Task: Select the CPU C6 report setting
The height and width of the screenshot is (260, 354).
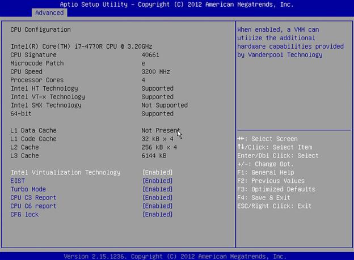Action: point(33,206)
